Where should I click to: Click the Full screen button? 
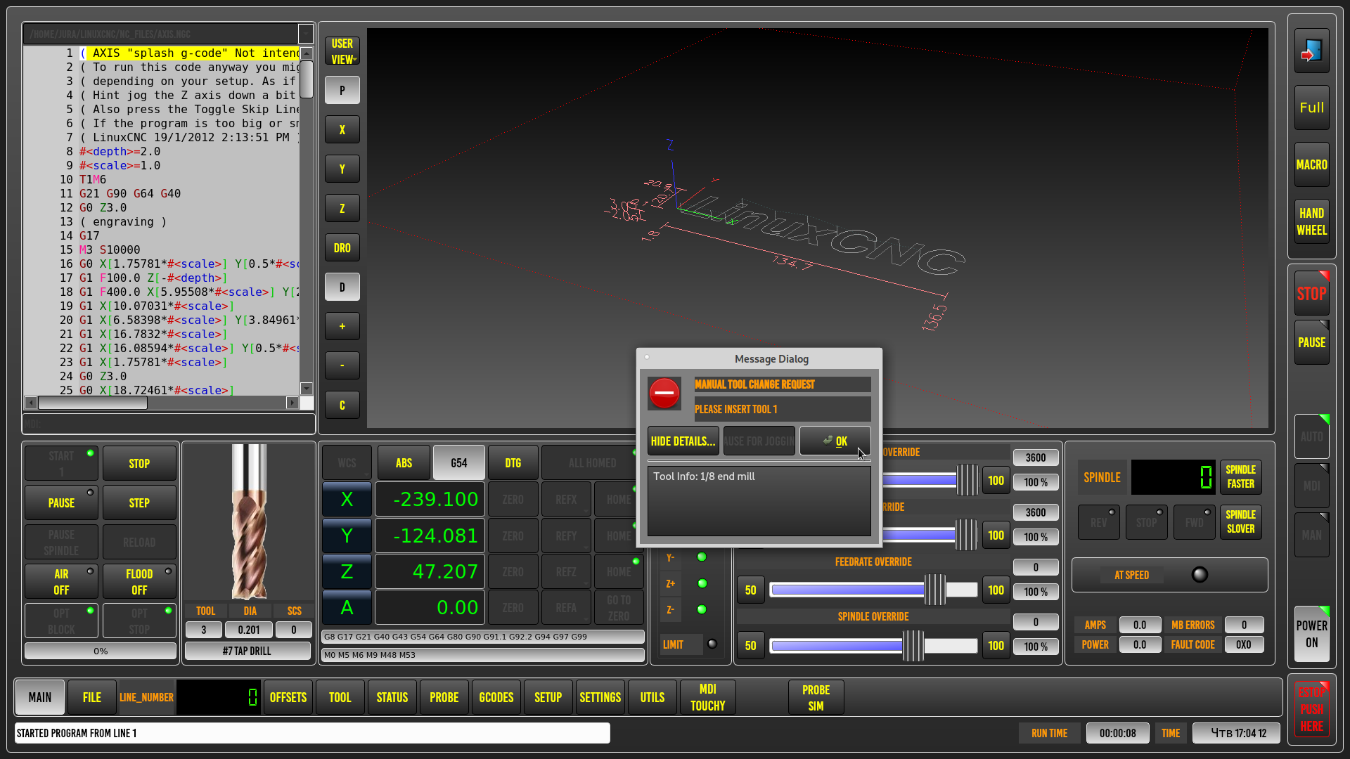[x=1311, y=108]
